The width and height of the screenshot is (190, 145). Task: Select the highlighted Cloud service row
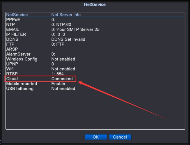click(x=41, y=79)
